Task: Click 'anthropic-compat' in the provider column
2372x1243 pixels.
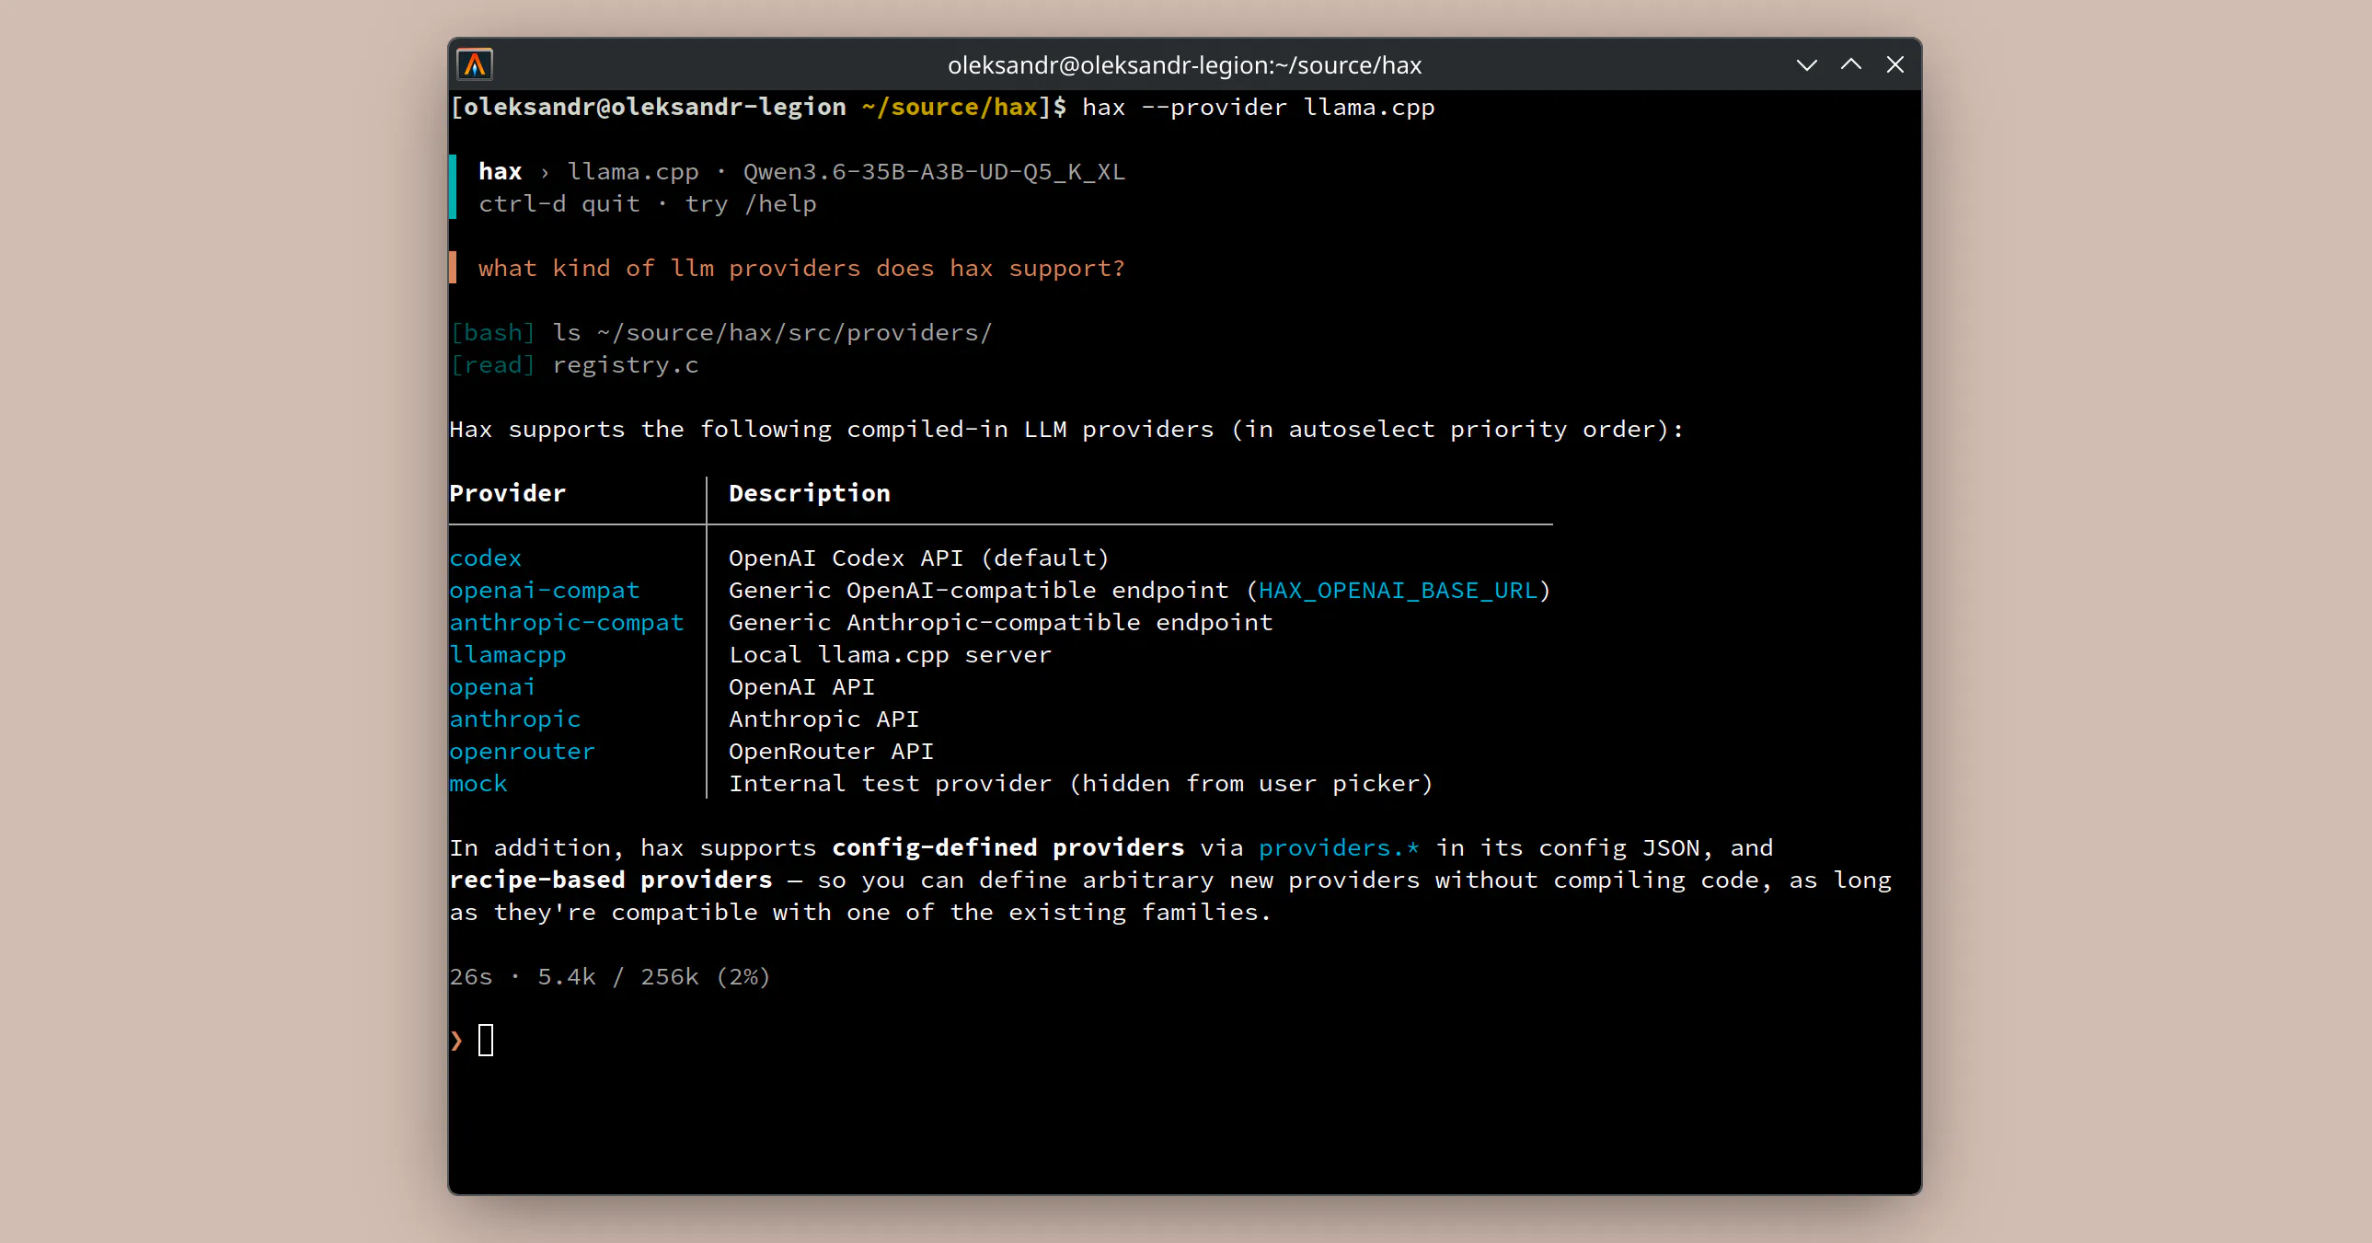Action: click(566, 624)
